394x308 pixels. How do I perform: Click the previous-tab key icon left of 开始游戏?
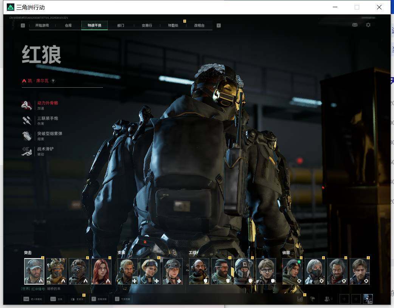[23, 25]
